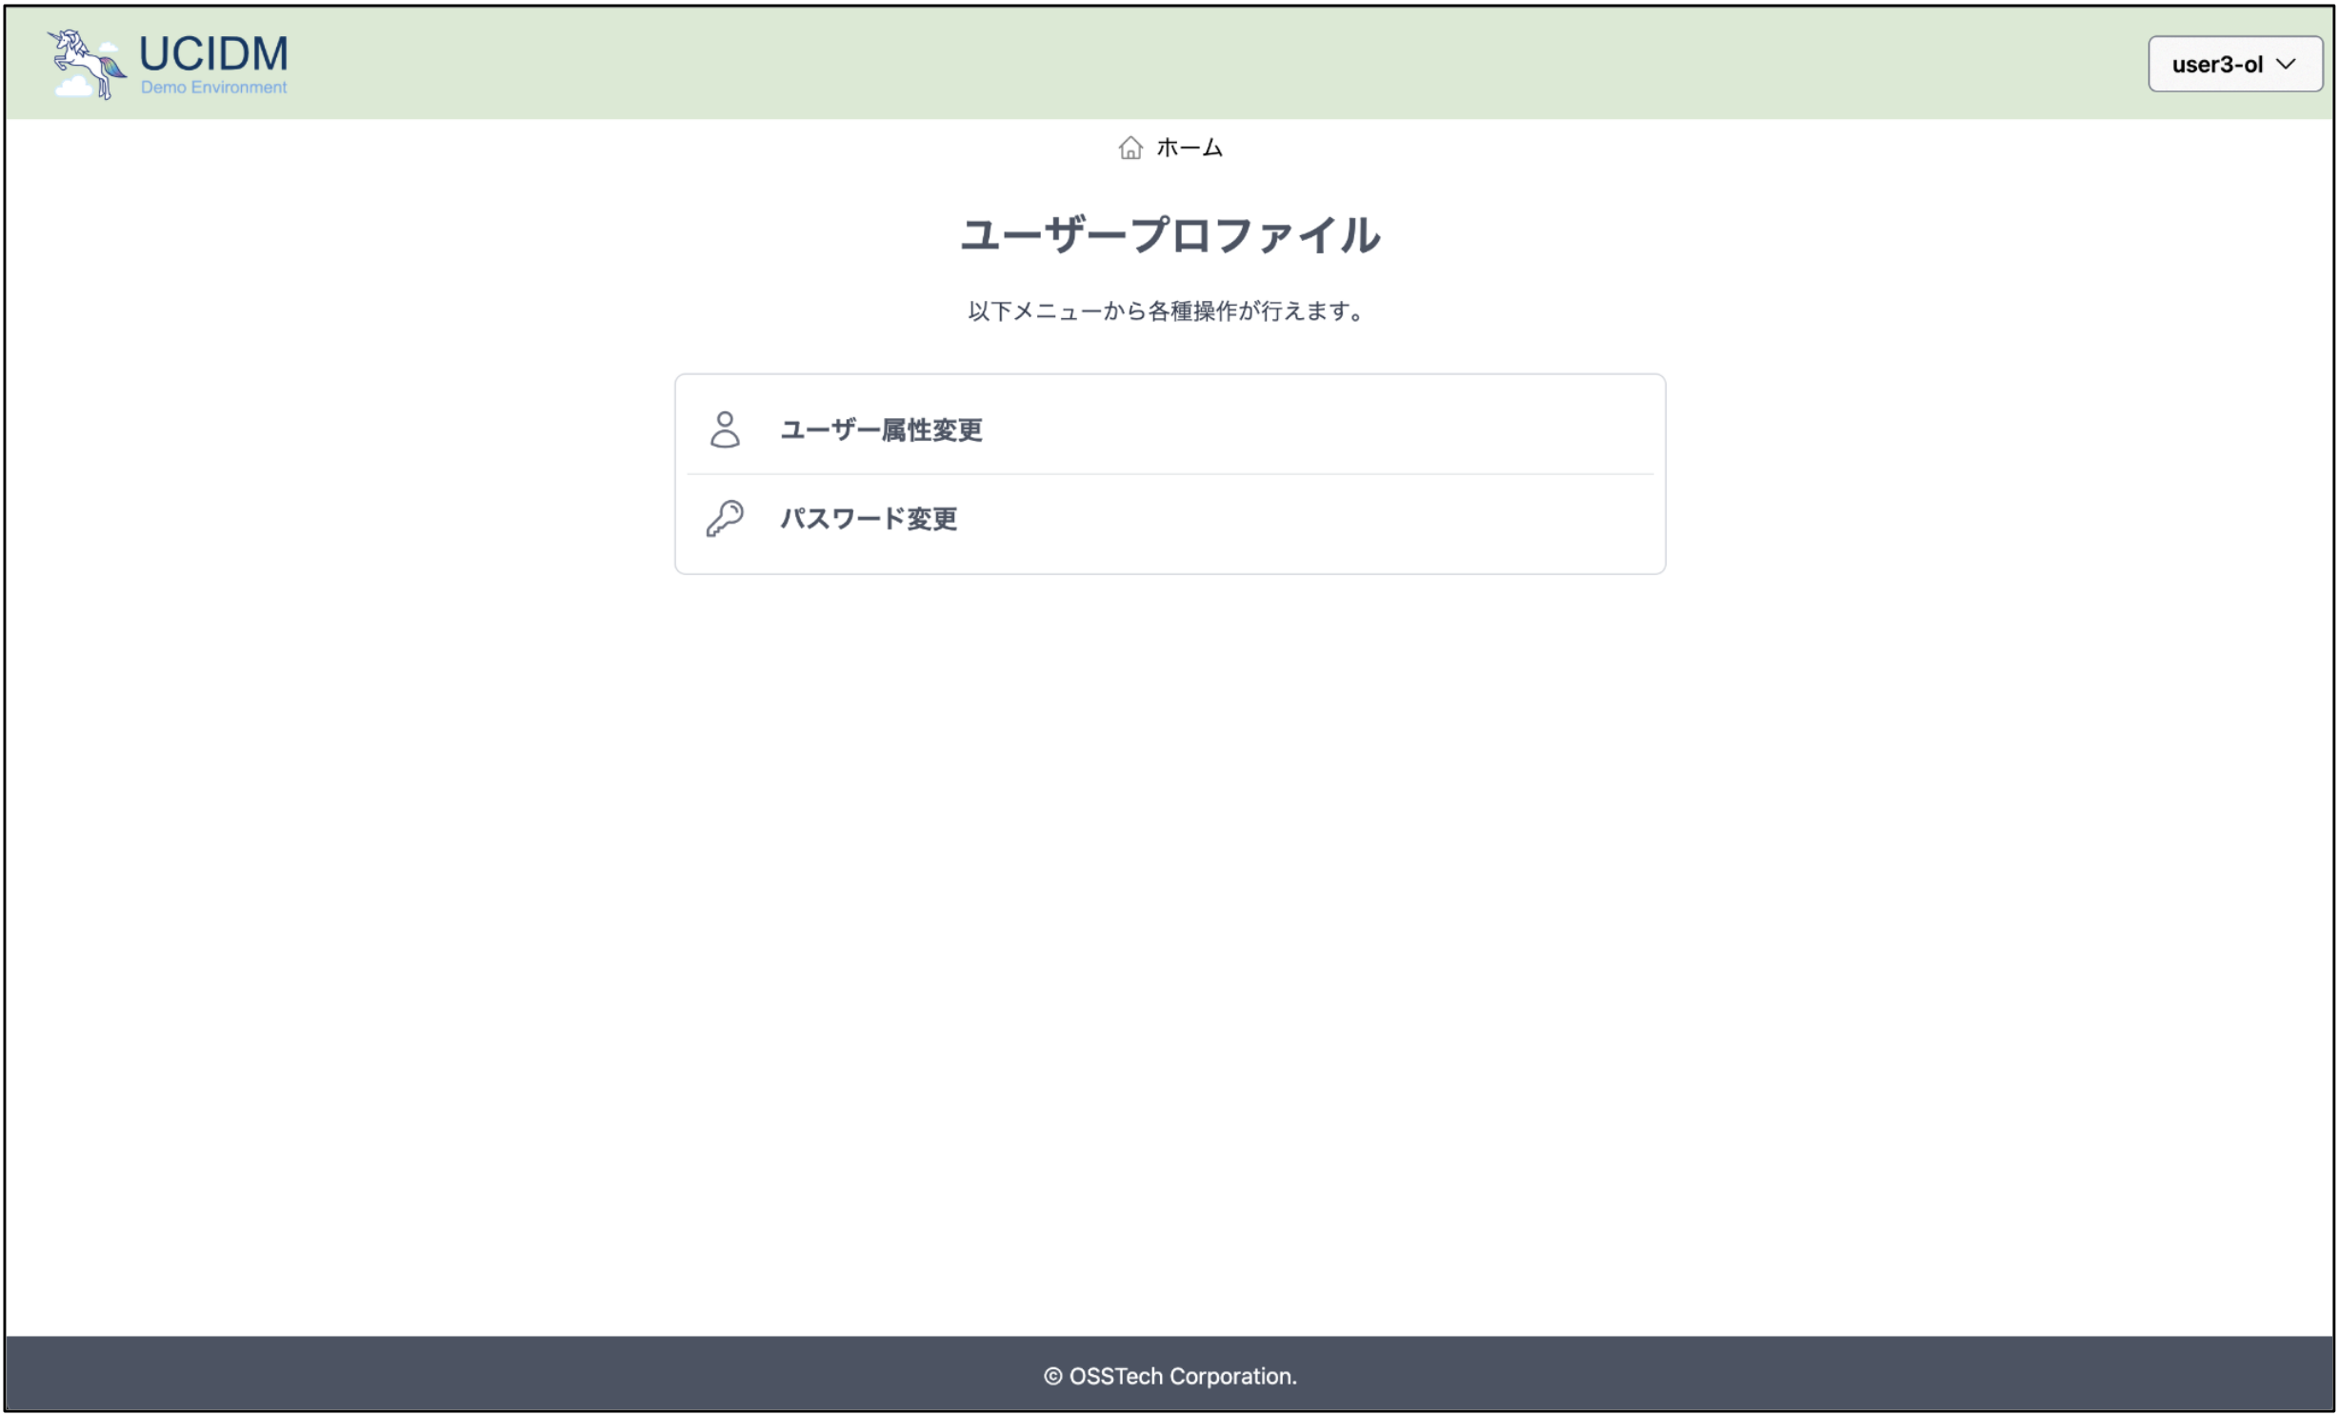
Task: Click the key icon for パスワード変更
Action: pos(725,519)
